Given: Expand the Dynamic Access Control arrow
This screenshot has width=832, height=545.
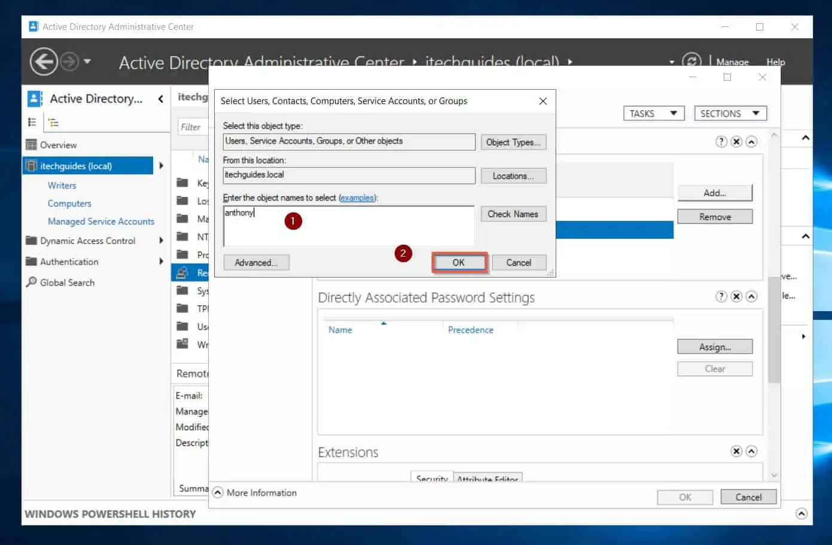Looking at the screenshot, I should [x=161, y=240].
